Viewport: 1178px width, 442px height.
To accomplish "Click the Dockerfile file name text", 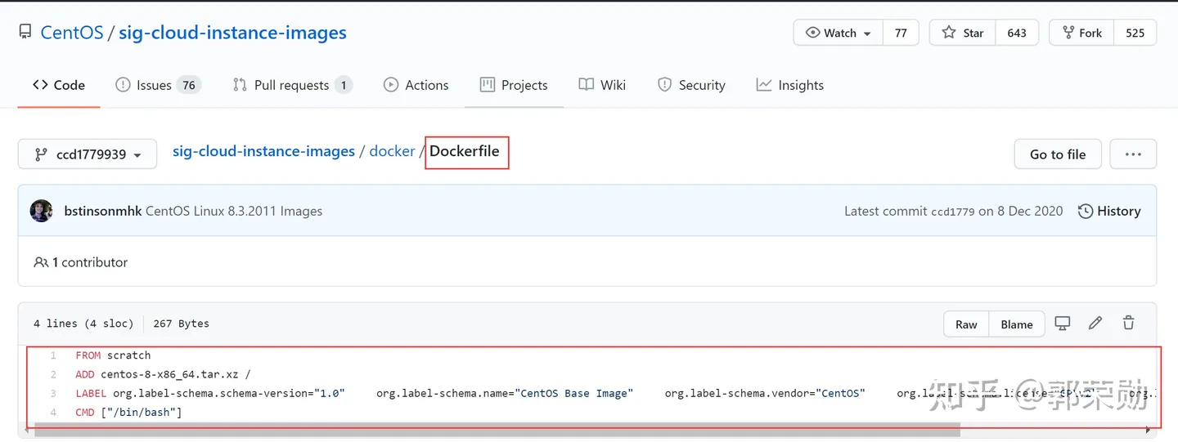I will [x=464, y=151].
